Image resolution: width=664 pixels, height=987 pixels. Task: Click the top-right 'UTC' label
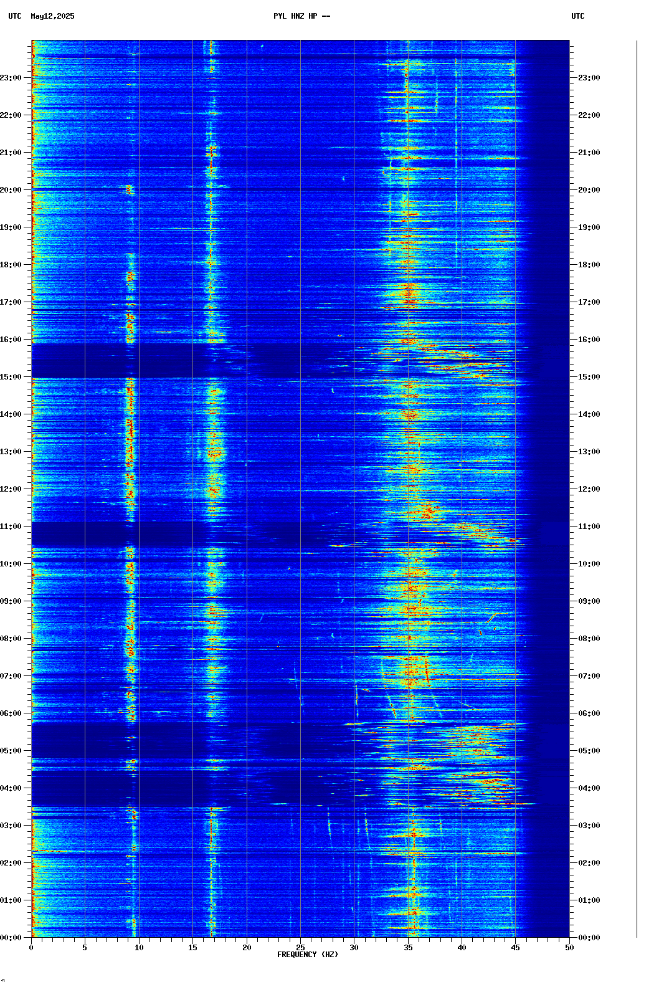[x=578, y=16]
